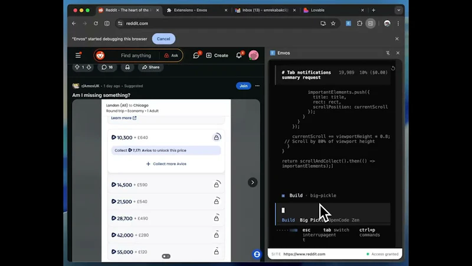472x266 pixels.
Task: Click the blue floating chat icon
Action: pos(257,254)
